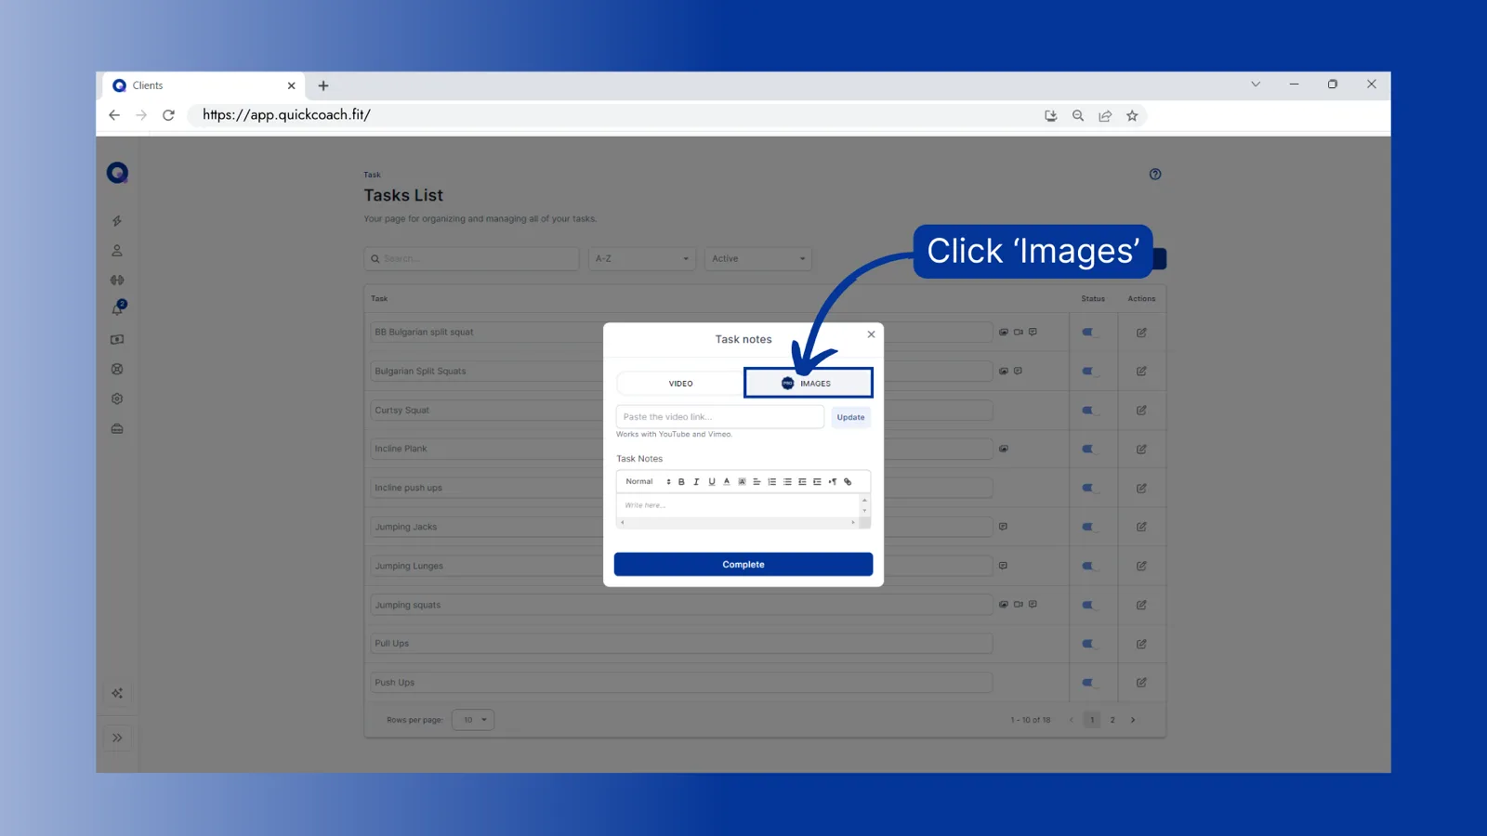Screen dimensions: 1487x836
Task: Click the Update button
Action: 850,417
